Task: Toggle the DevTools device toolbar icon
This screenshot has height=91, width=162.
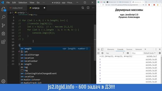Action: point(102,49)
